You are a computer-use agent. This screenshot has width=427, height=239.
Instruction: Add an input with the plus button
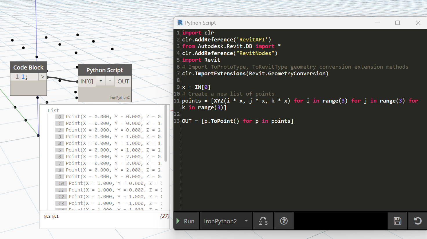coord(101,81)
